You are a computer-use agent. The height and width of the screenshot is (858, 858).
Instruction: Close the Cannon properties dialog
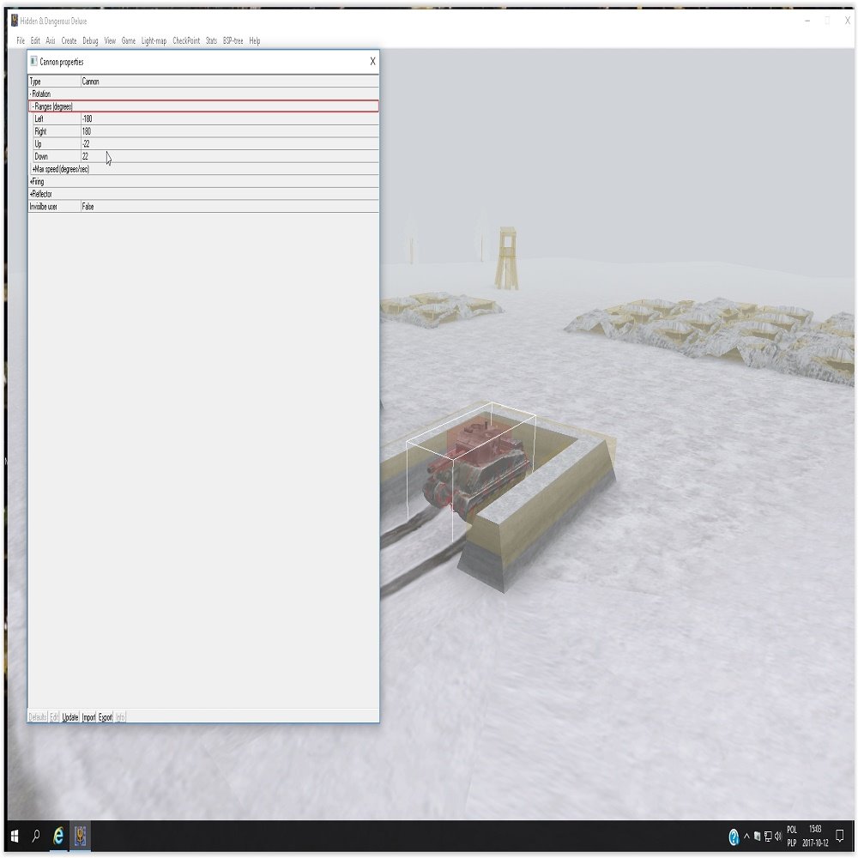click(x=372, y=61)
